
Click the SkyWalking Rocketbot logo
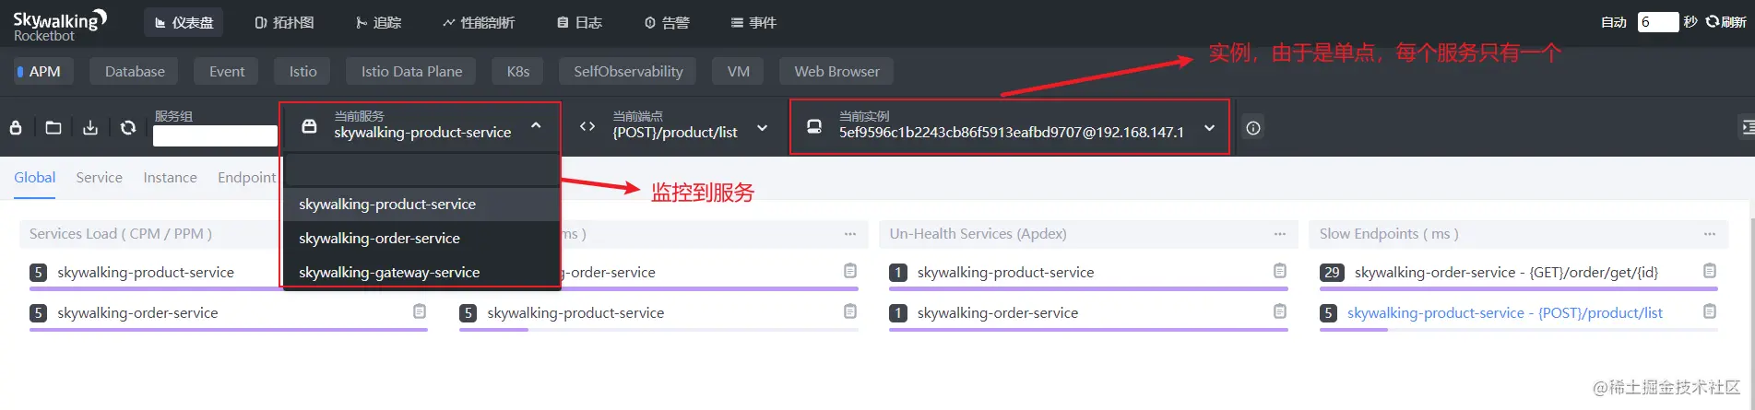click(x=59, y=24)
